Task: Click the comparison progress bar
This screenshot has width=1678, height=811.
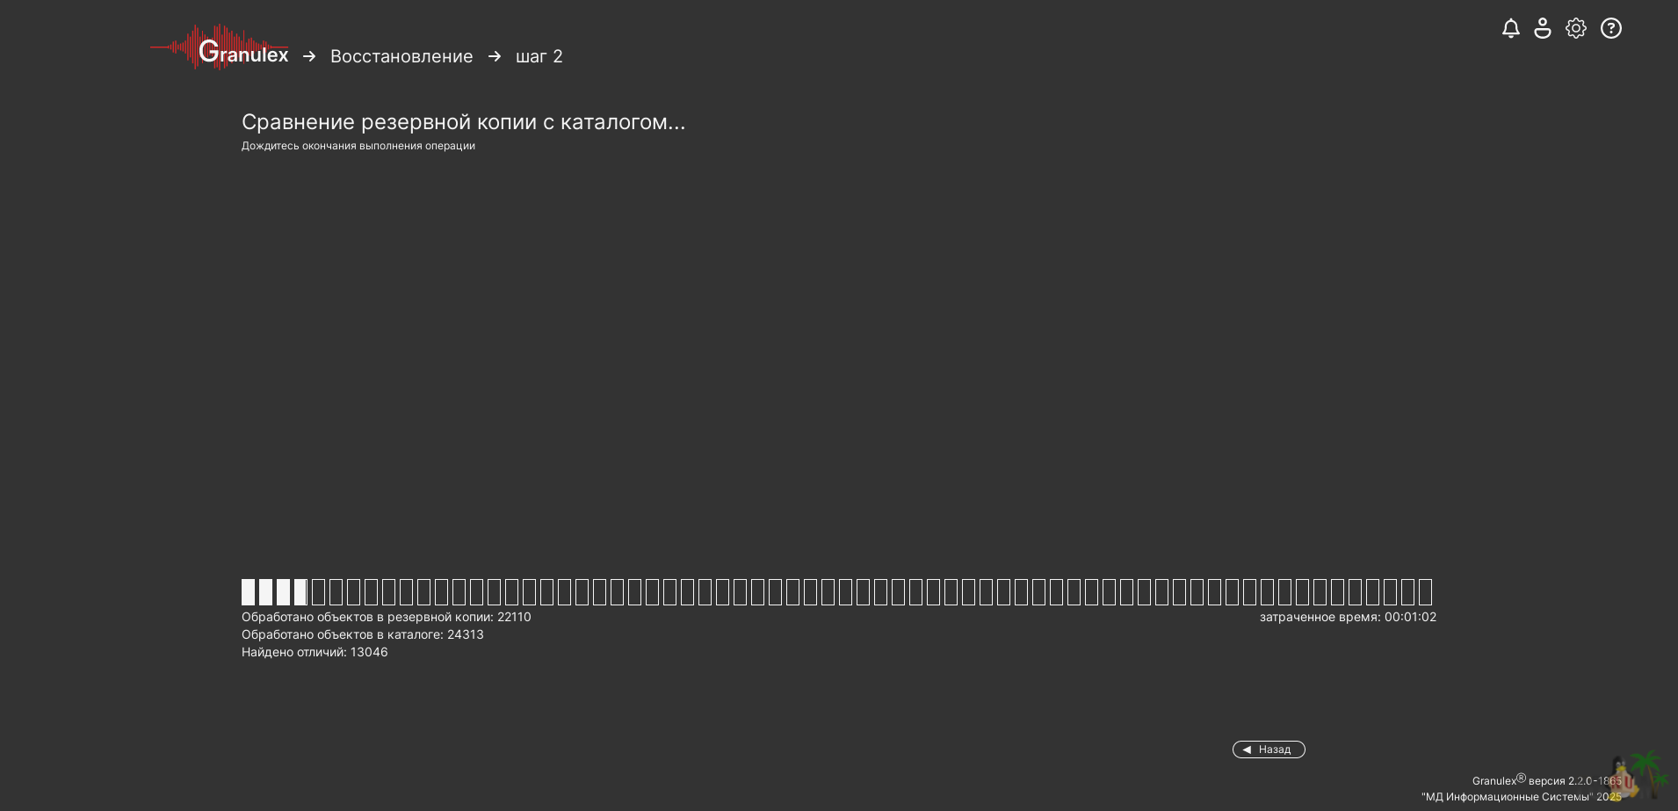Action: click(x=836, y=592)
